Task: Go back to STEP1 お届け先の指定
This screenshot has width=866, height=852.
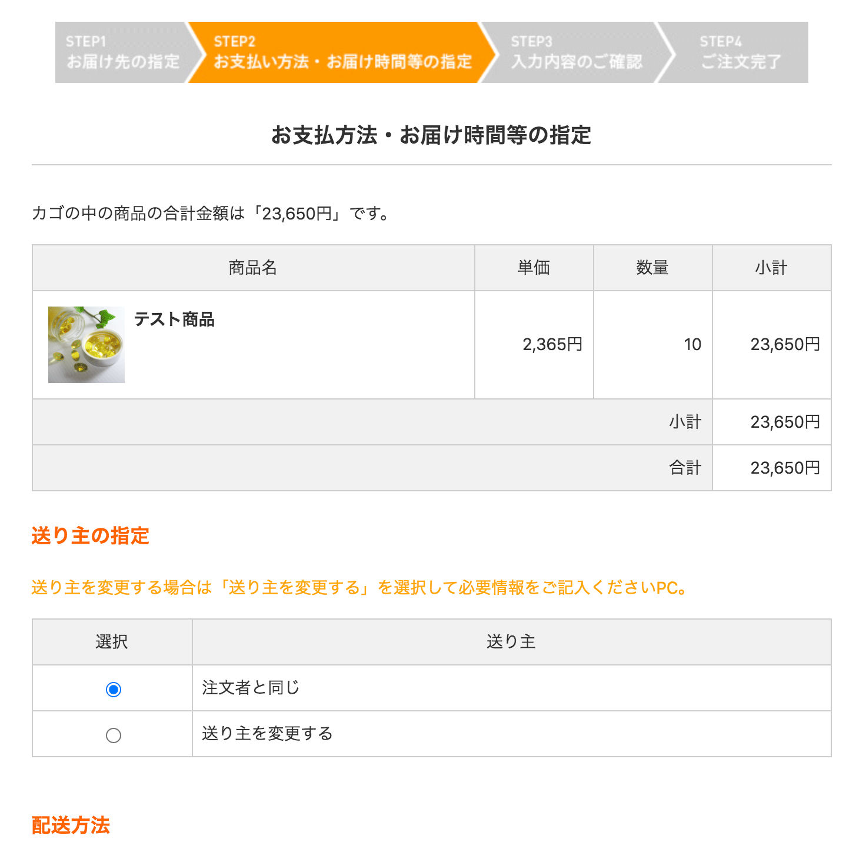Action: pos(122,52)
